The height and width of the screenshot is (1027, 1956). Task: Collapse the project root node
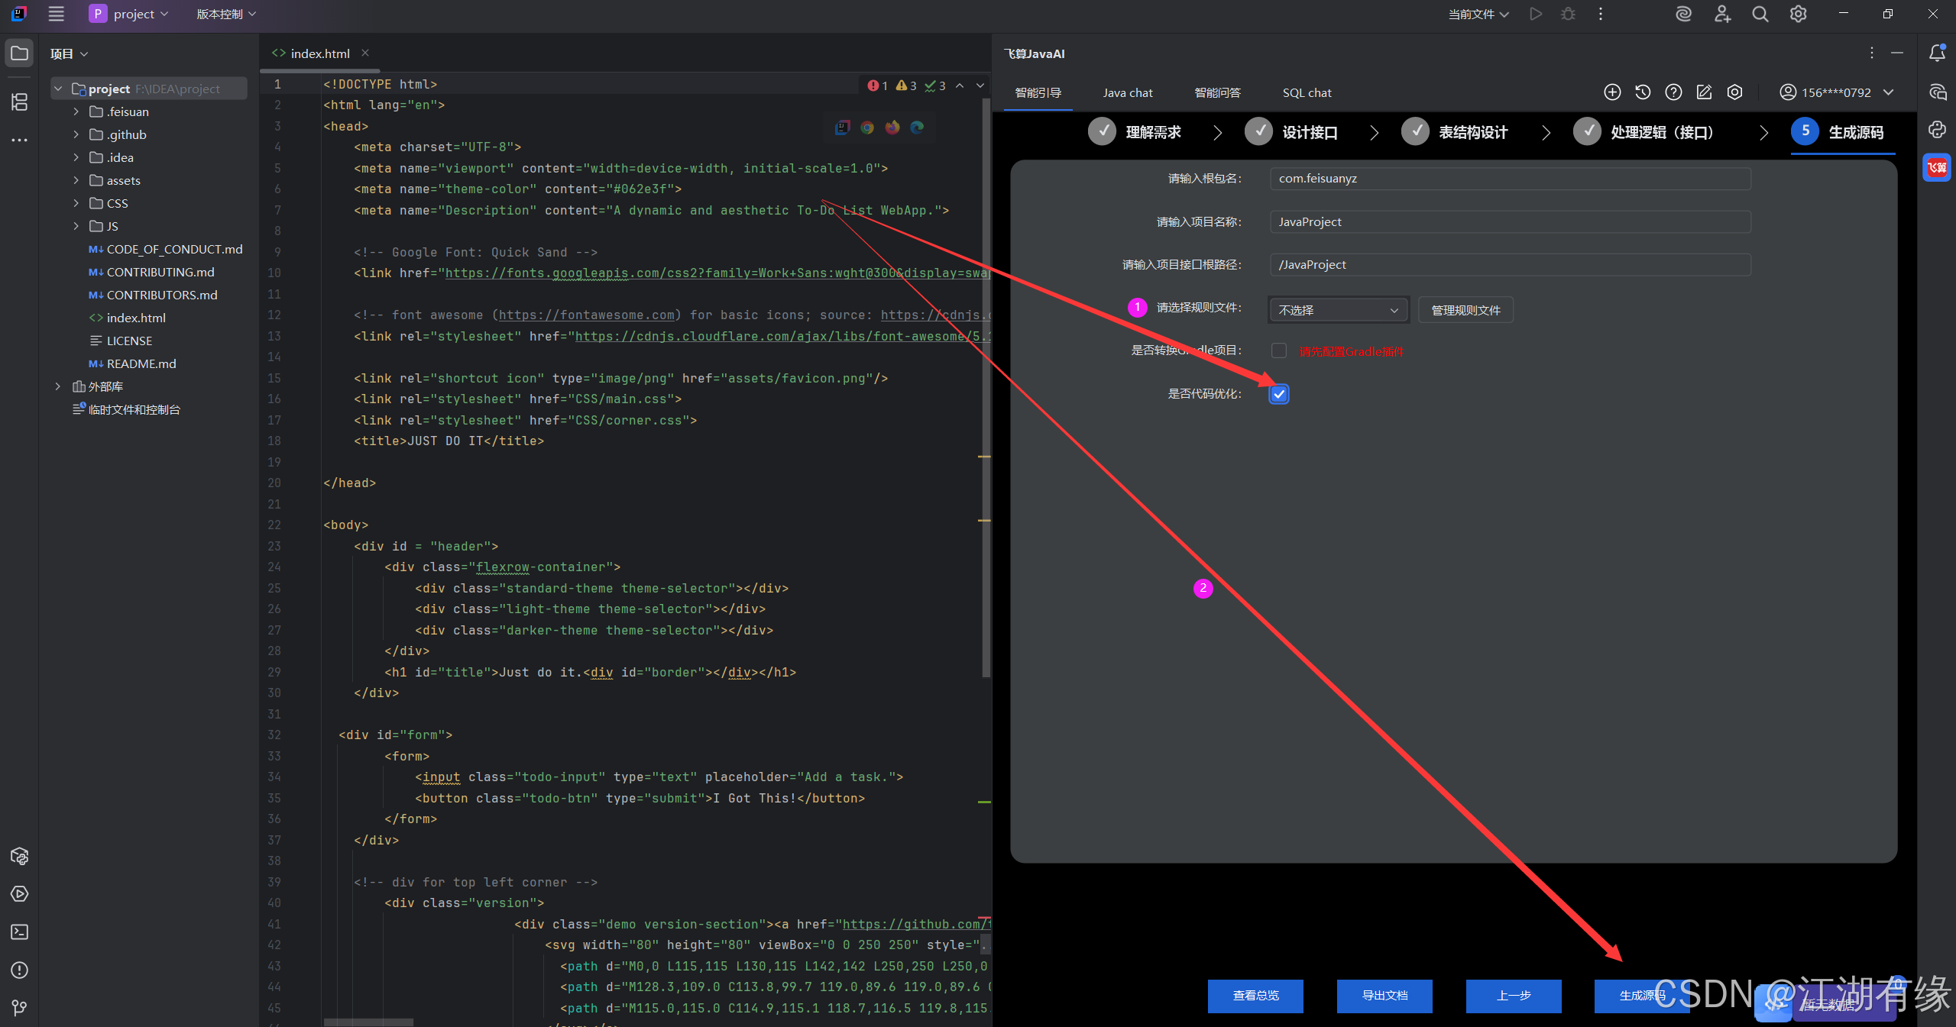[x=57, y=89]
